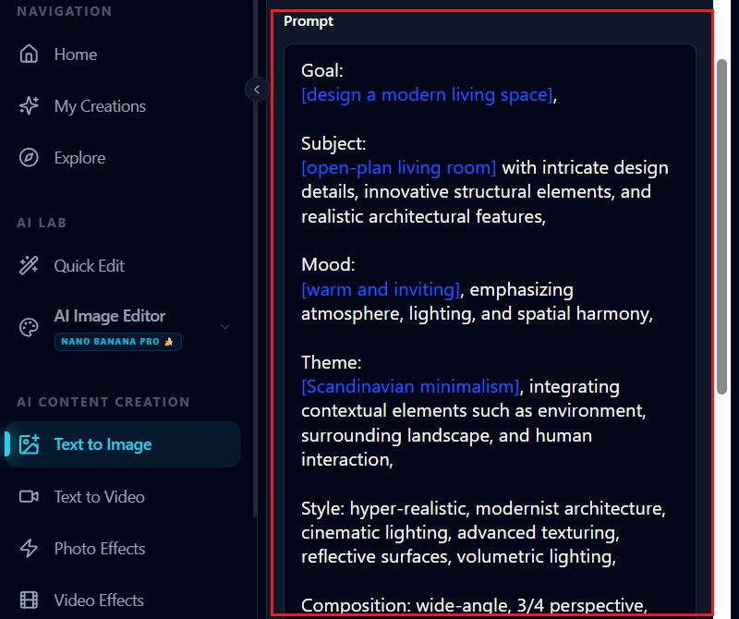Click the placeholder [warm and inviting]
Image resolution: width=739 pixels, height=619 pixels.
380,289
